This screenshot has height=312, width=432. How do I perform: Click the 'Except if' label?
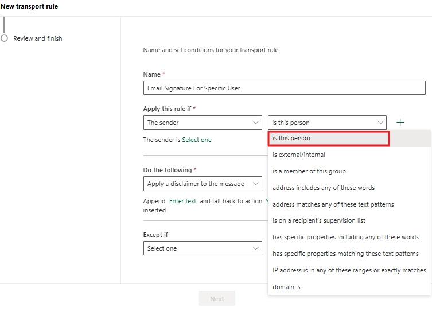coord(155,235)
